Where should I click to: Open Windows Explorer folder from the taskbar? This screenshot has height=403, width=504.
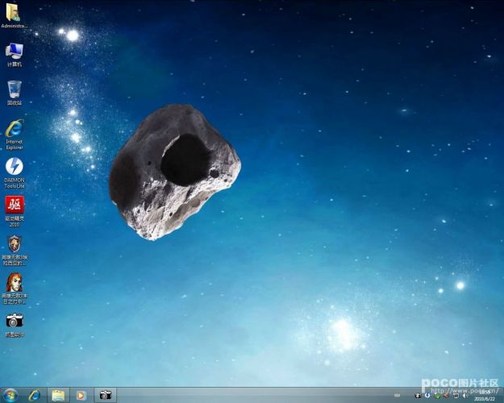tap(58, 395)
